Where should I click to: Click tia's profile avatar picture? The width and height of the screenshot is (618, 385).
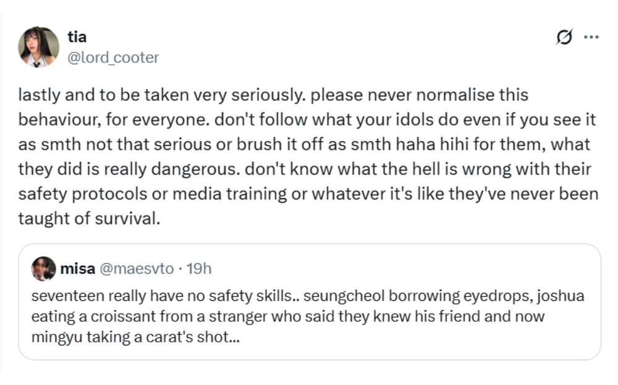(39, 47)
